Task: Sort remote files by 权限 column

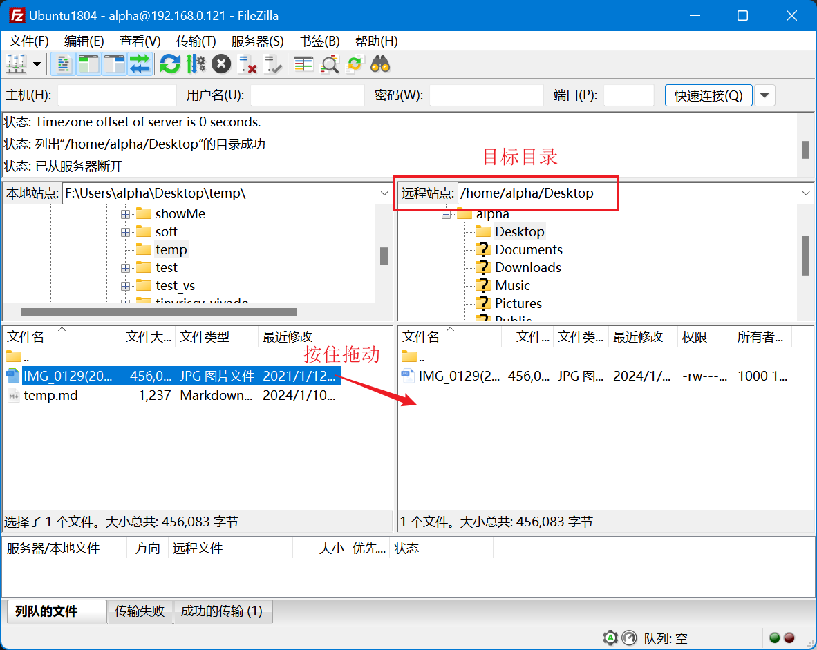Action: pos(705,337)
